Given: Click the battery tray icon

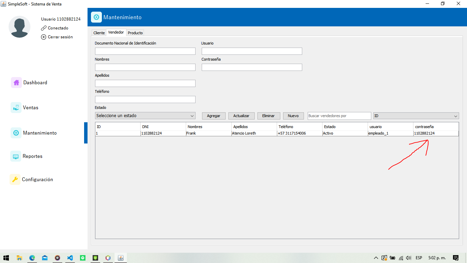Looking at the screenshot, I should tap(392, 258).
